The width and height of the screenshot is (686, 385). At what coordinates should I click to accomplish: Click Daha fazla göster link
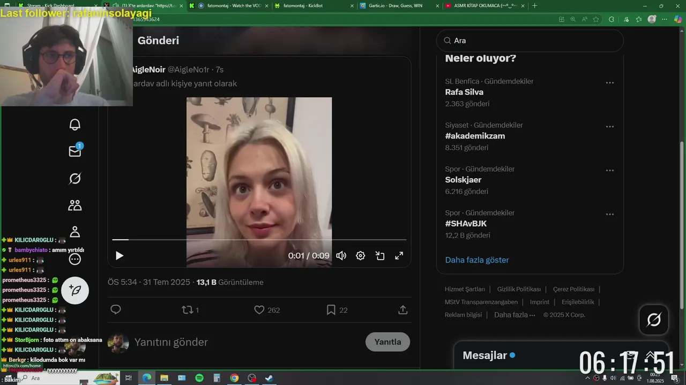(477, 260)
